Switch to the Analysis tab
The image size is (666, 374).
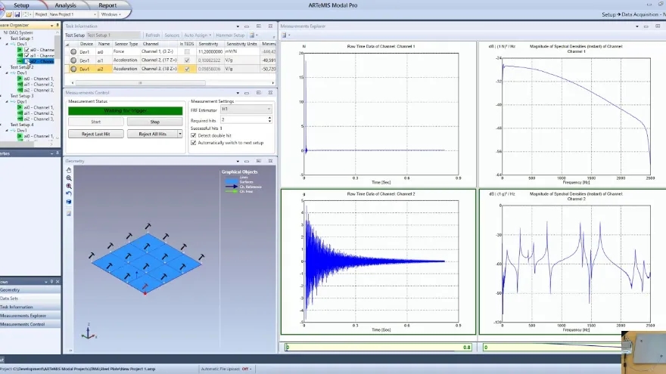tap(65, 5)
